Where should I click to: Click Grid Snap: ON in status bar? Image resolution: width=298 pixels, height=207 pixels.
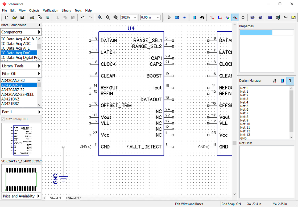click(231, 204)
